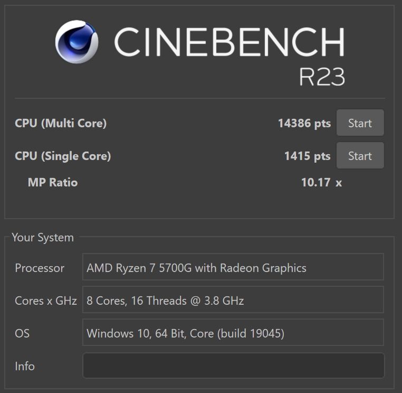This screenshot has height=393, width=402.
Task: Click the 10.17 x ratio value
Action: (321, 182)
